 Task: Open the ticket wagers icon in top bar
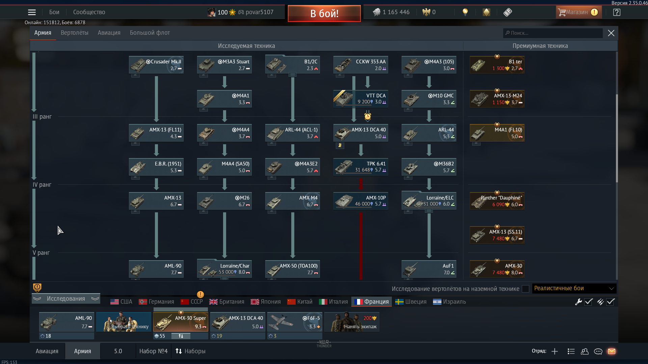pos(508,12)
